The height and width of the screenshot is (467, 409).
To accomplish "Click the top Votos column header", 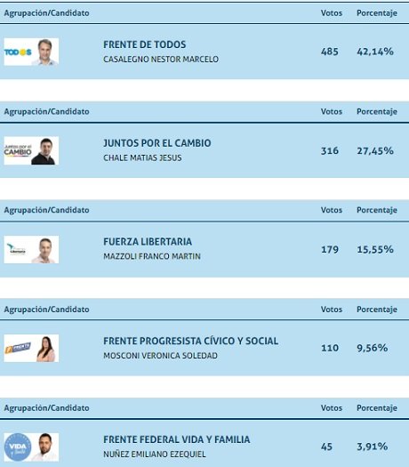I will pos(332,13).
